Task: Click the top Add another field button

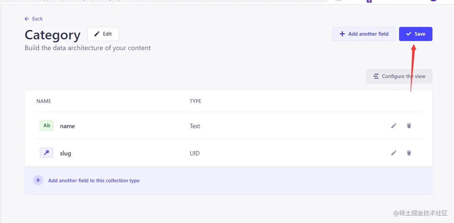Action: [364, 34]
